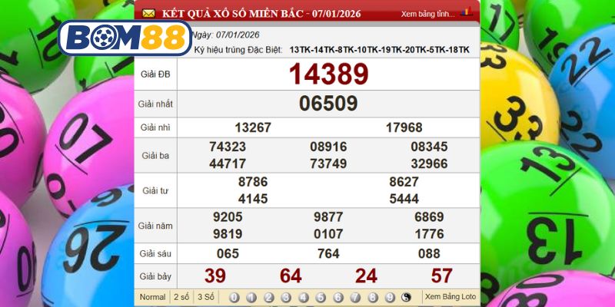The image size is (615, 307).
Task: Select digit ball 9 filter
Action: (x=390, y=298)
